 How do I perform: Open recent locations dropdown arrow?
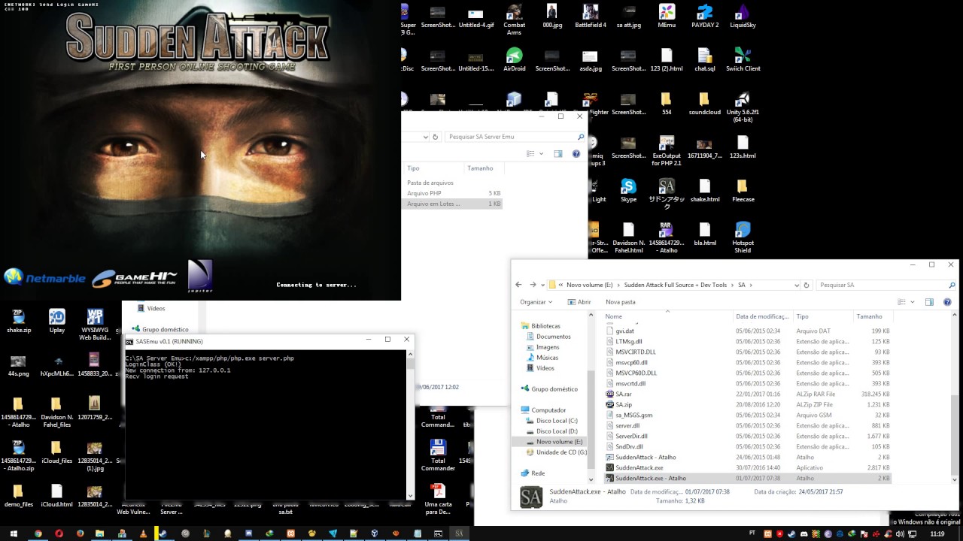[544, 285]
